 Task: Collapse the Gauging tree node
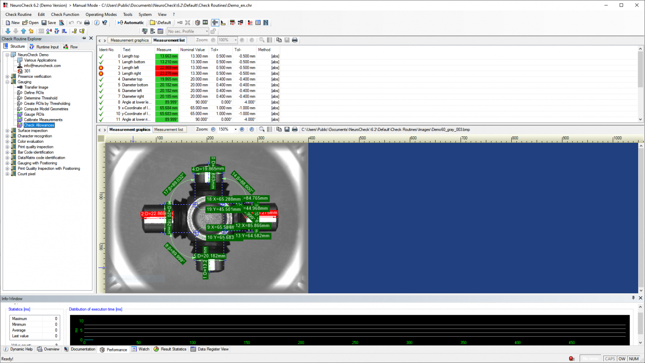coord(7,82)
